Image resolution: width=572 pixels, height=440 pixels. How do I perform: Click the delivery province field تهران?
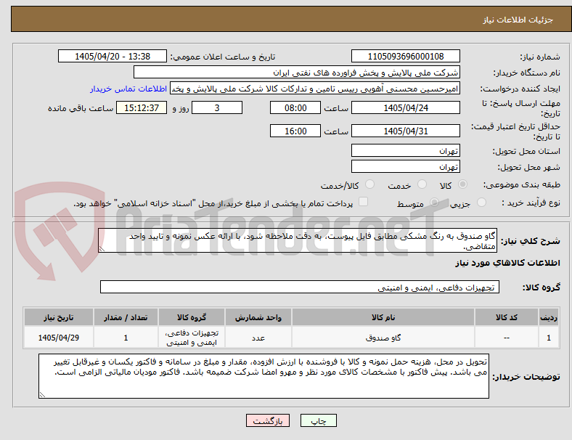coord(406,150)
